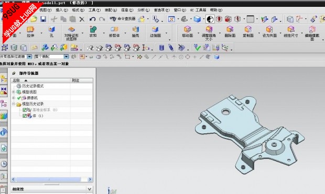The image size is (325, 194).
Task: Open the 插入 (Insert) menu
Action: 62,10
